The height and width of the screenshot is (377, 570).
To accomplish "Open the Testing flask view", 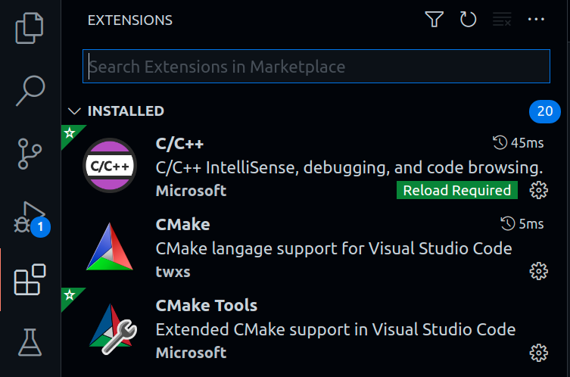I will point(30,343).
